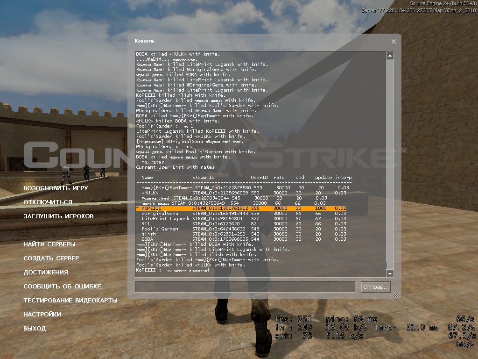Click the 'ping: 68 ms' net graph readout
The width and height of the screenshot is (478, 359).
pos(351,319)
